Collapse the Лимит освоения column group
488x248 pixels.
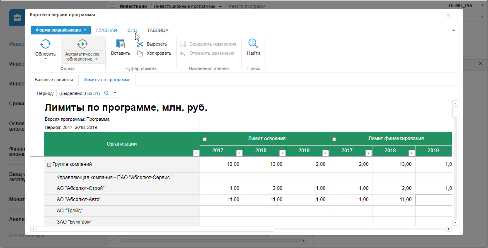click(x=205, y=139)
